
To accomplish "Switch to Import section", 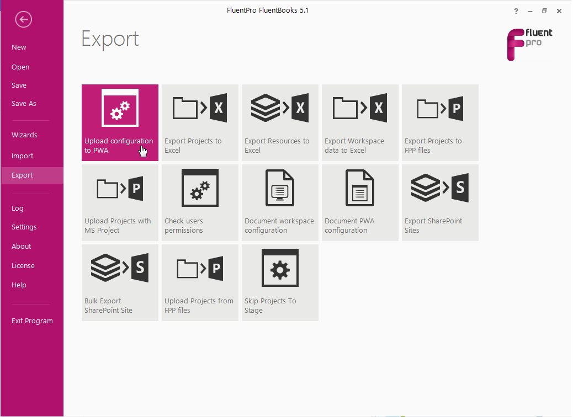I will (x=22, y=156).
